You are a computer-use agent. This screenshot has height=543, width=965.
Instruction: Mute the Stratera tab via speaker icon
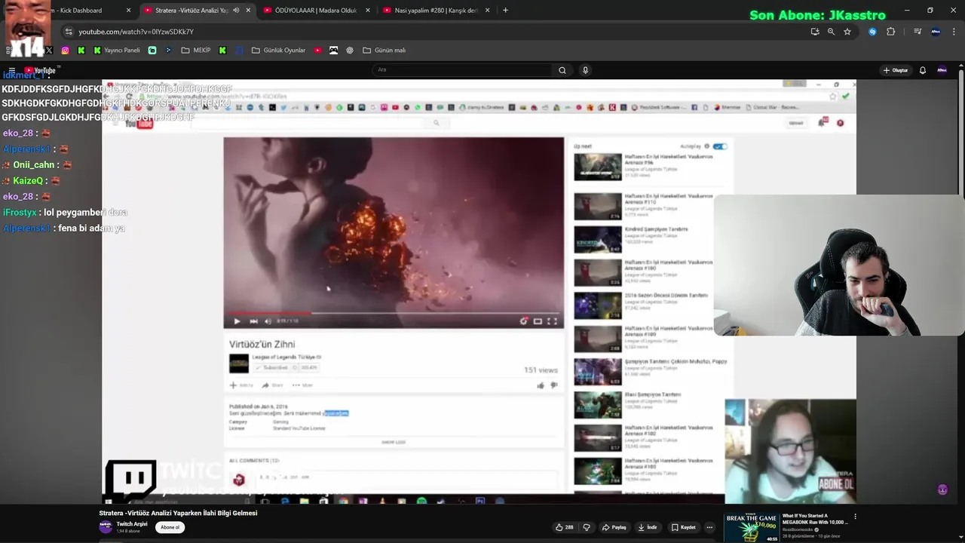click(x=236, y=11)
